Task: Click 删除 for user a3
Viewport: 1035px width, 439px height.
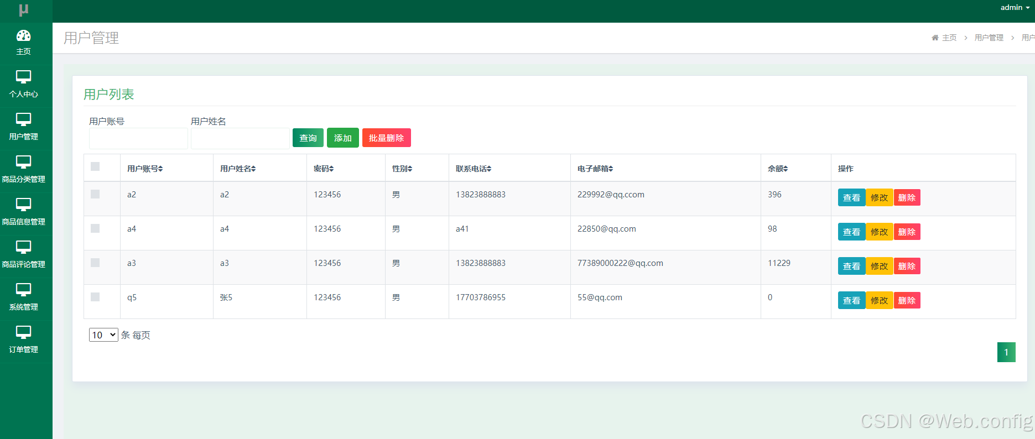Action: tap(907, 266)
